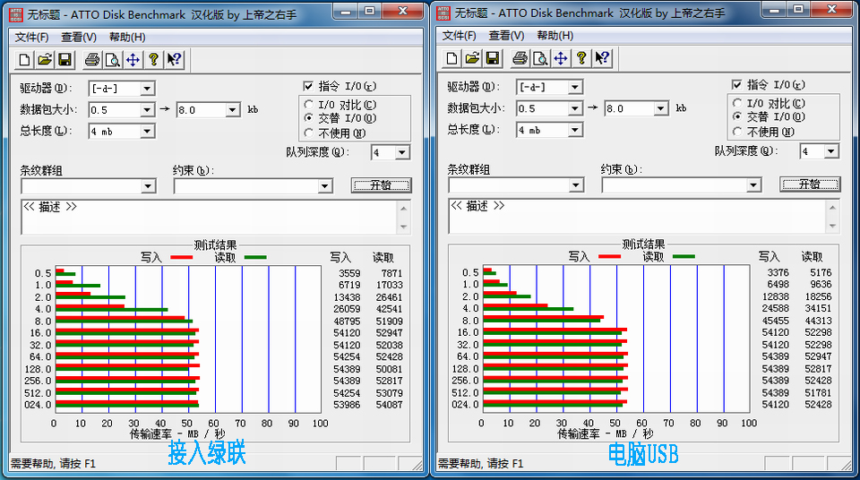Click four-arrow move icon in right window

coord(561,58)
